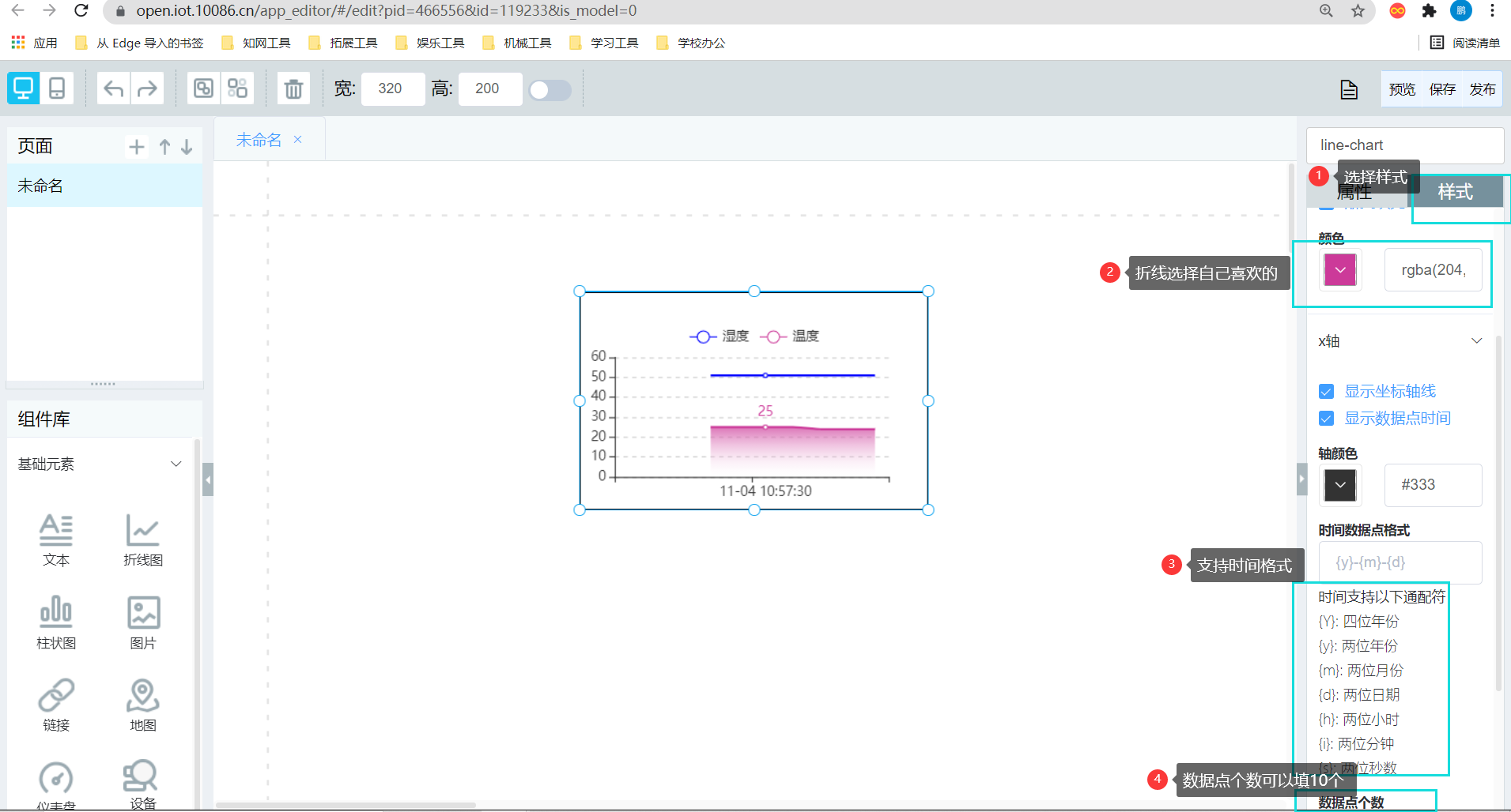Add a new page with plus icon
The image size is (1511, 812).
(x=137, y=147)
